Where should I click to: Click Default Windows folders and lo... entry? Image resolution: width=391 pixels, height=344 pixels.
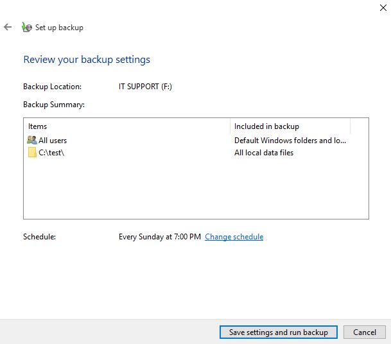[290, 141]
